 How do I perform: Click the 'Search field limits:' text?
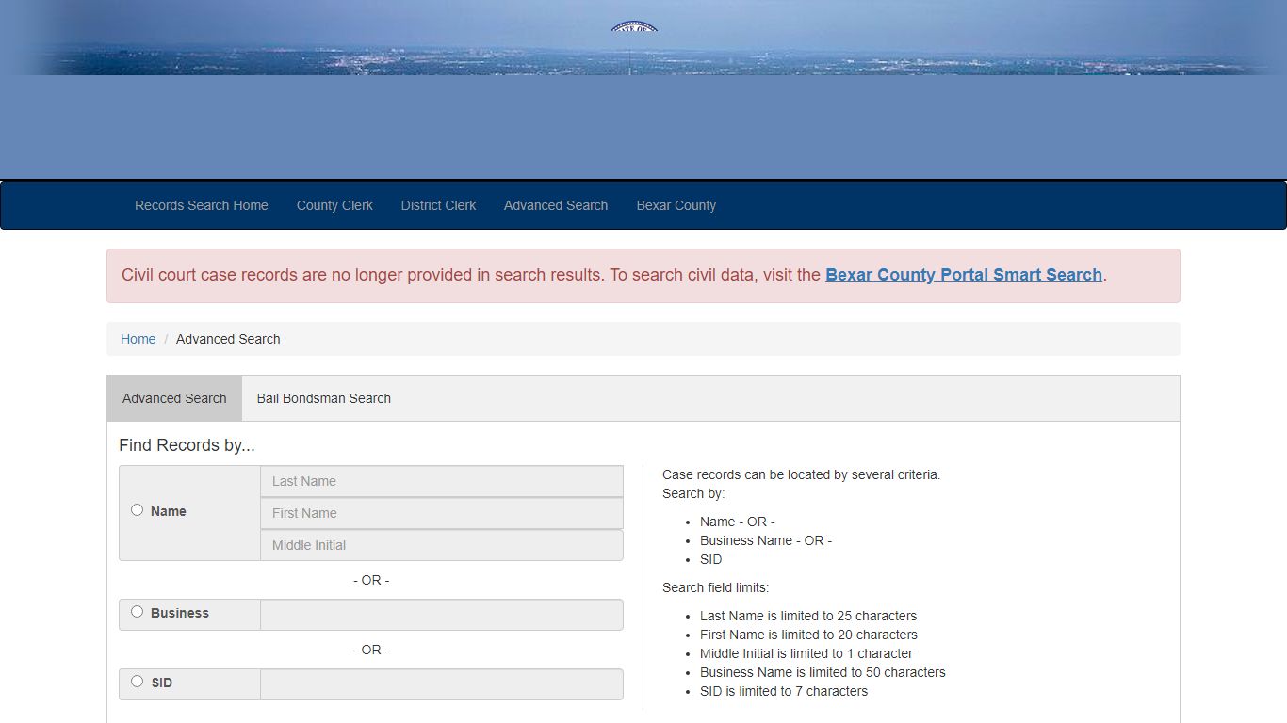[716, 587]
